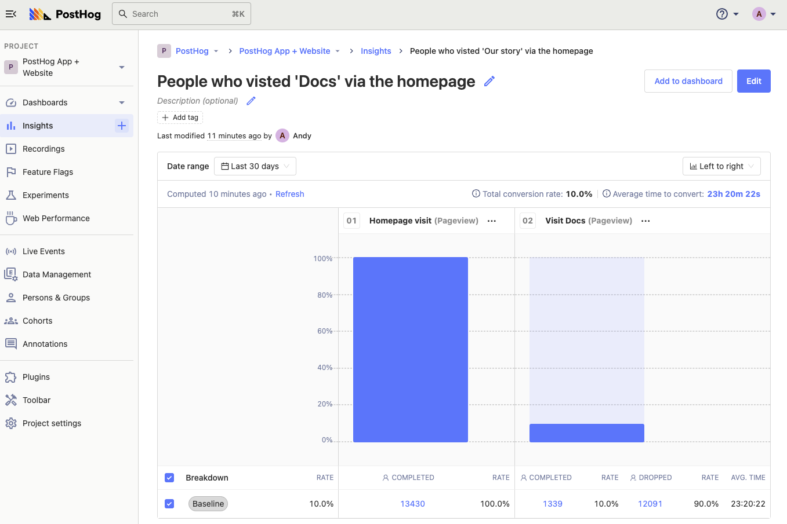The width and height of the screenshot is (787, 524).
Task: Click the Add tag button
Action: point(180,118)
